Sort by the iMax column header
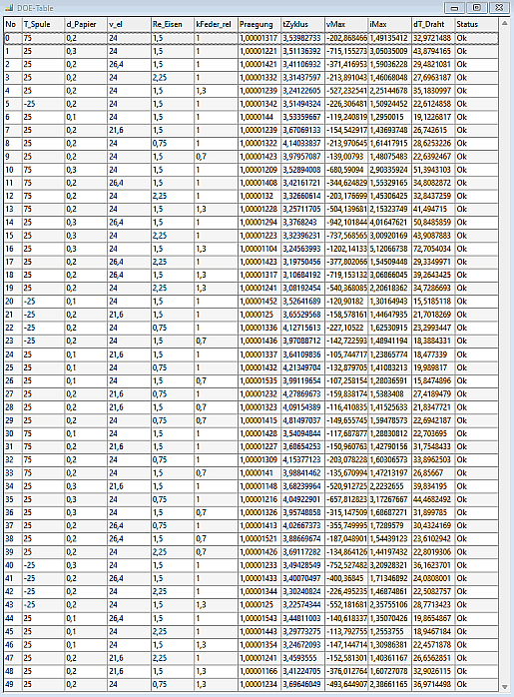This screenshot has height=697, width=514. [389, 24]
